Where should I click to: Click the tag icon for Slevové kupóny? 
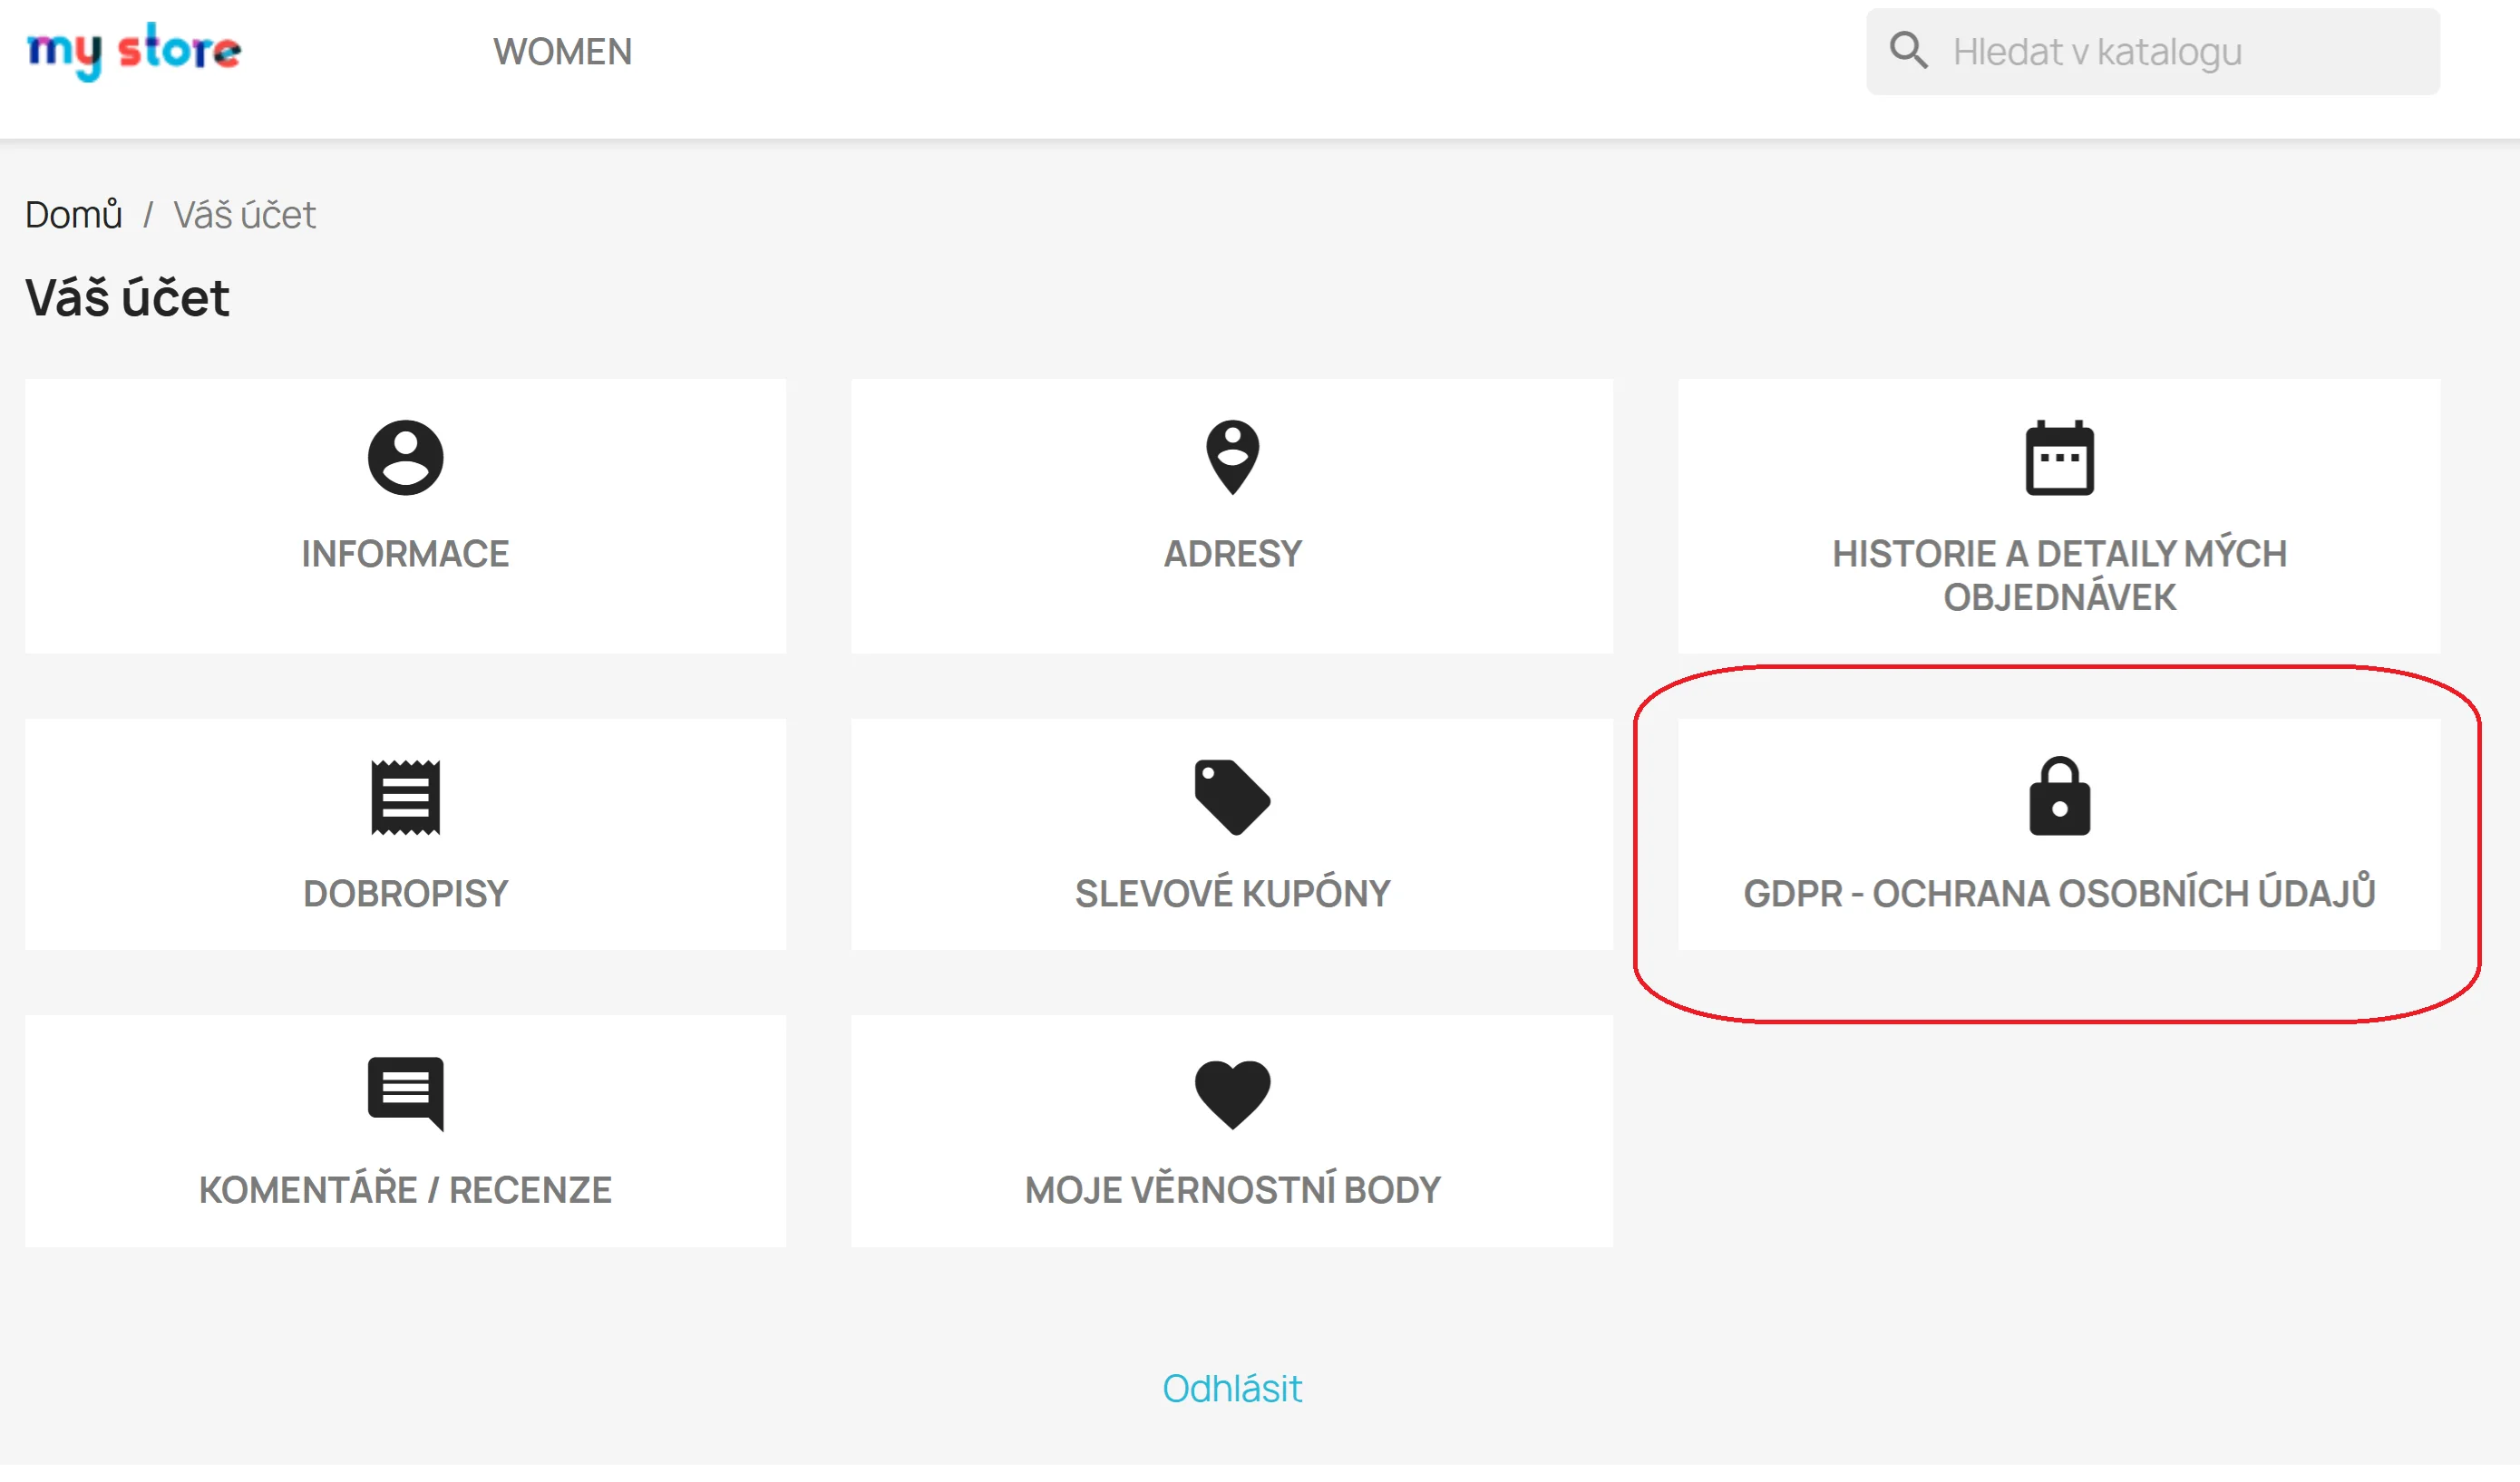(1232, 798)
